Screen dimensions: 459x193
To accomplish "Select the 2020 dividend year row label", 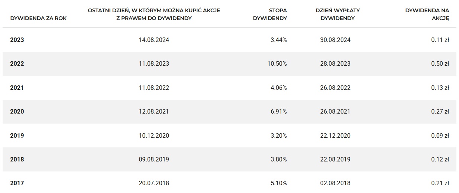I will [17, 111].
